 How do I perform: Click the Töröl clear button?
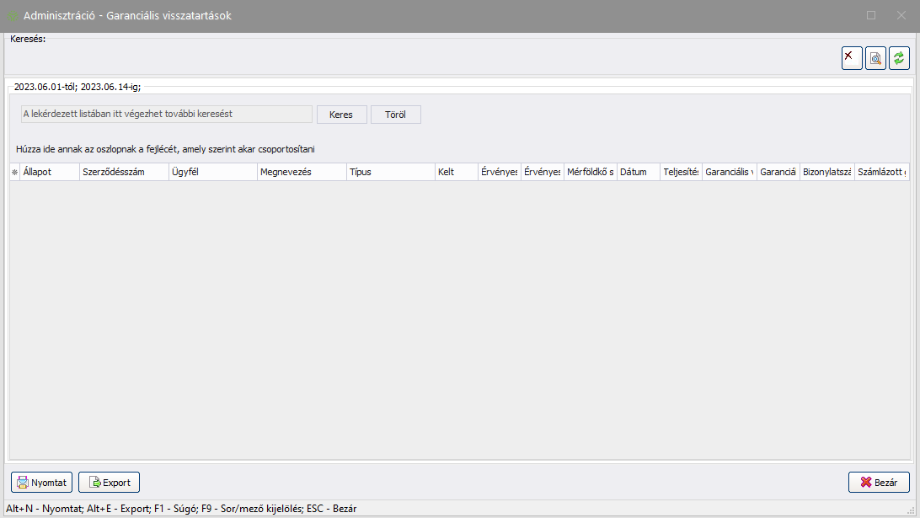tap(395, 115)
